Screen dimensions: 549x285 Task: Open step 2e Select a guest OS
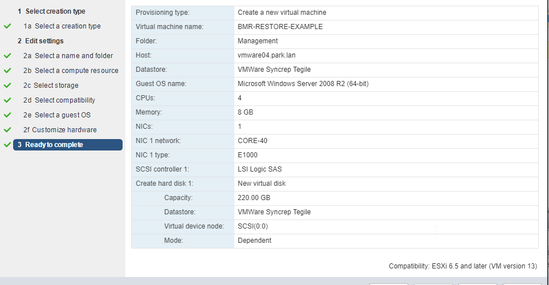[x=56, y=115]
